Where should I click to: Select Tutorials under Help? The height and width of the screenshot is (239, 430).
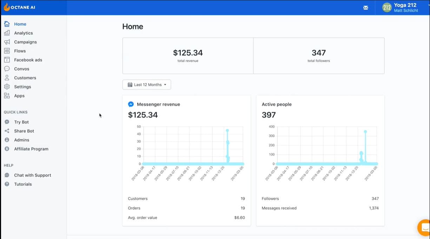(x=22, y=184)
